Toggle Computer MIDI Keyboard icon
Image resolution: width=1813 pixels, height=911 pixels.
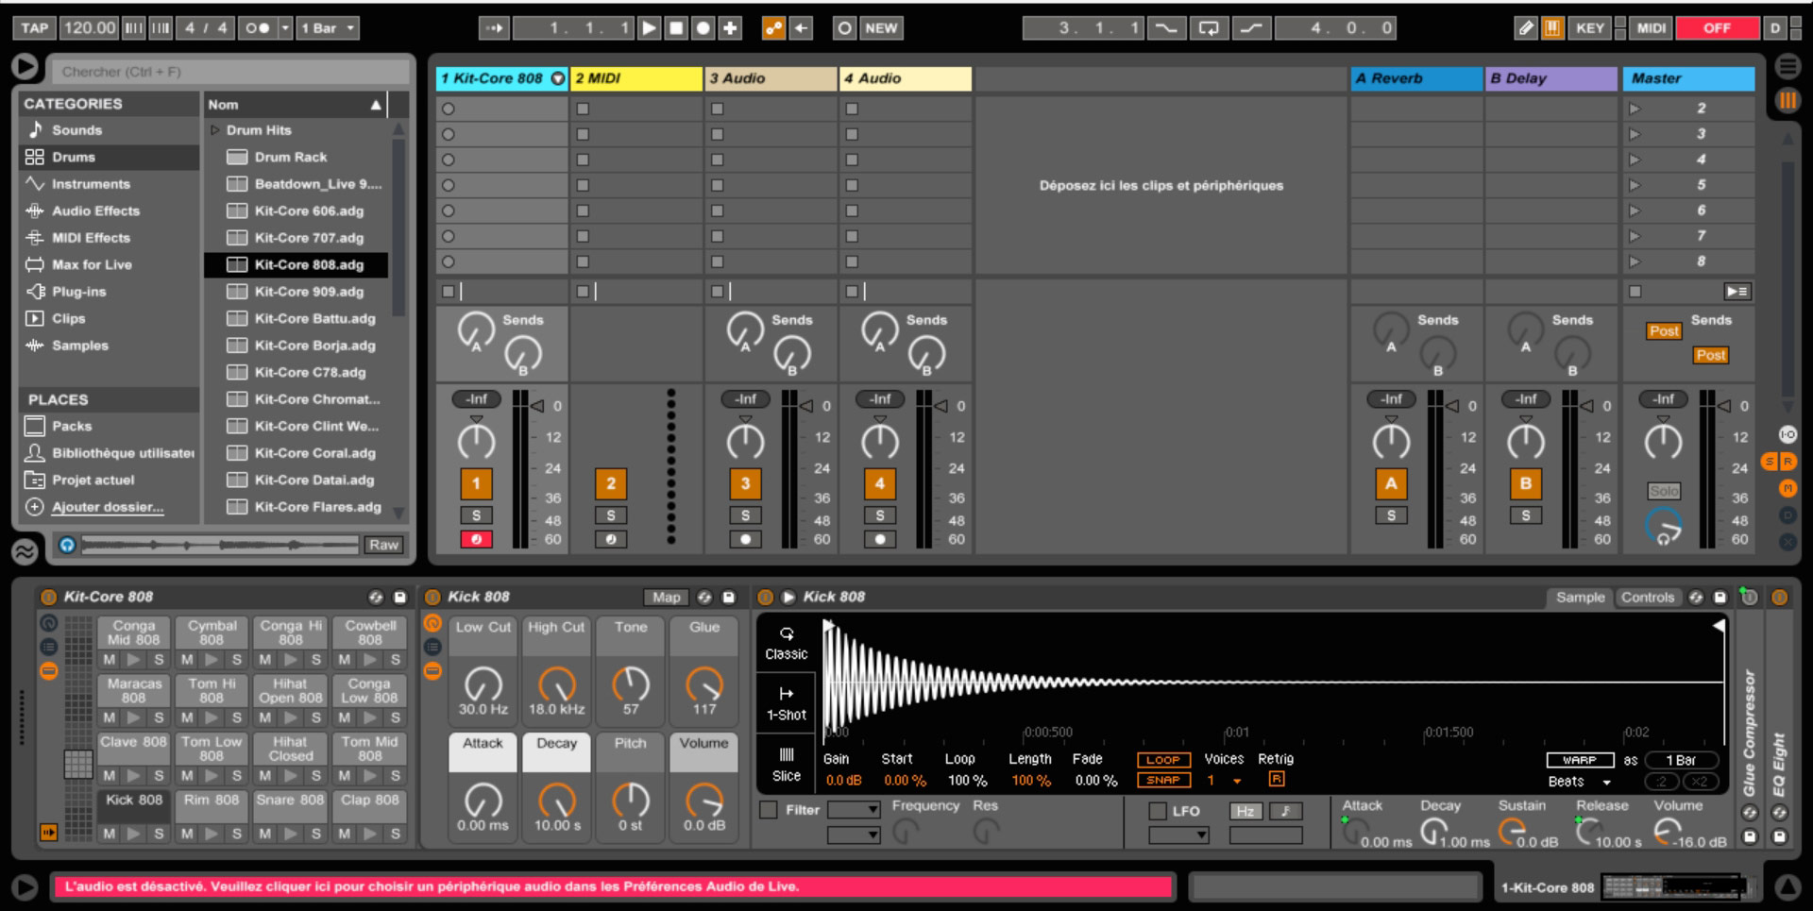1551,28
